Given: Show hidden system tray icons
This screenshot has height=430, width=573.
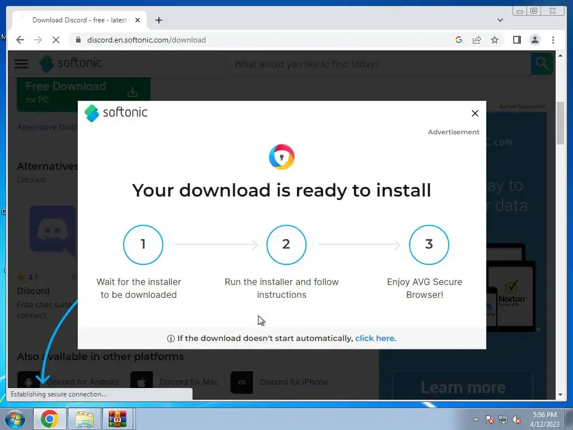Looking at the screenshot, I should coord(476,419).
